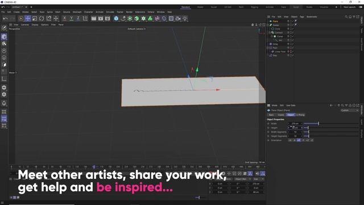This screenshot has width=364, height=205.
Task: Click Render View clapperboard icon
Action: pos(94,18)
